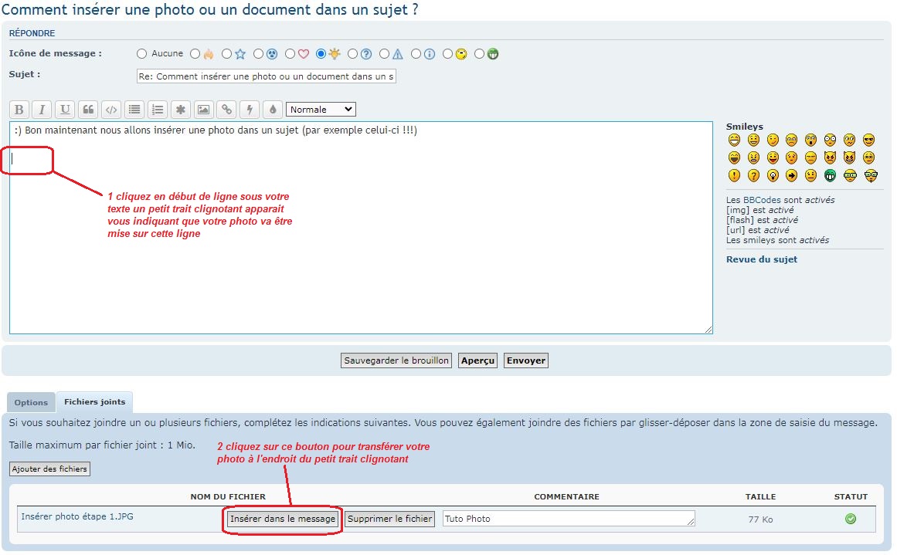Image resolution: width=897 pixels, height=555 pixels.
Task: Apply italic text with the I button
Action: [x=42, y=110]
